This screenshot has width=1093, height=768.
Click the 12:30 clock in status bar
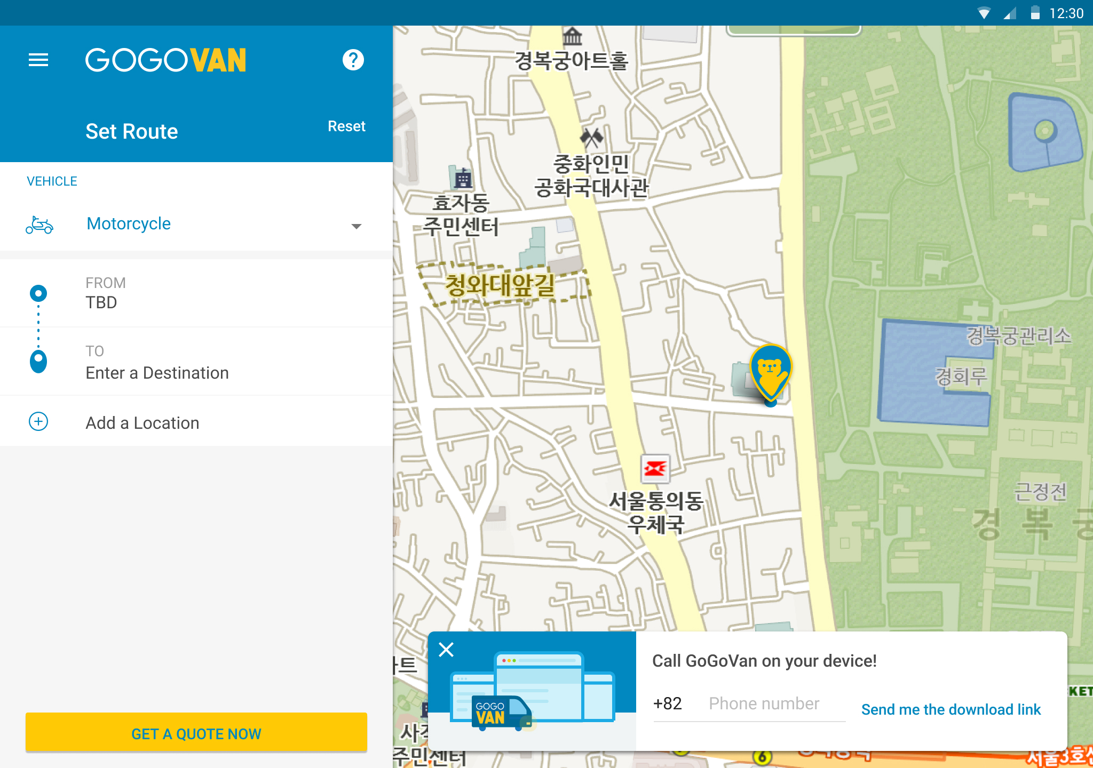tap(1066, 13)
